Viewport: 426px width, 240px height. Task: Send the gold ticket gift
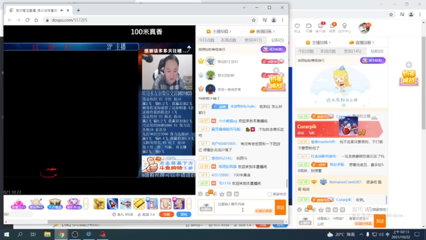(139, 204)
